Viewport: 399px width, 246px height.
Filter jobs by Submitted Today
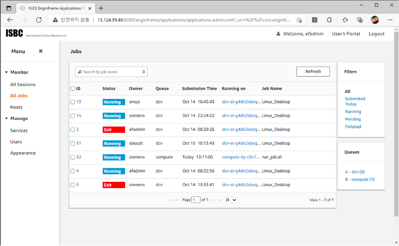click(355, 101)
